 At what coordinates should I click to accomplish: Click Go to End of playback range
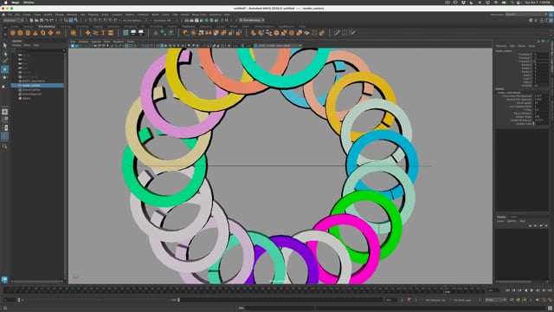click(550, 290)
